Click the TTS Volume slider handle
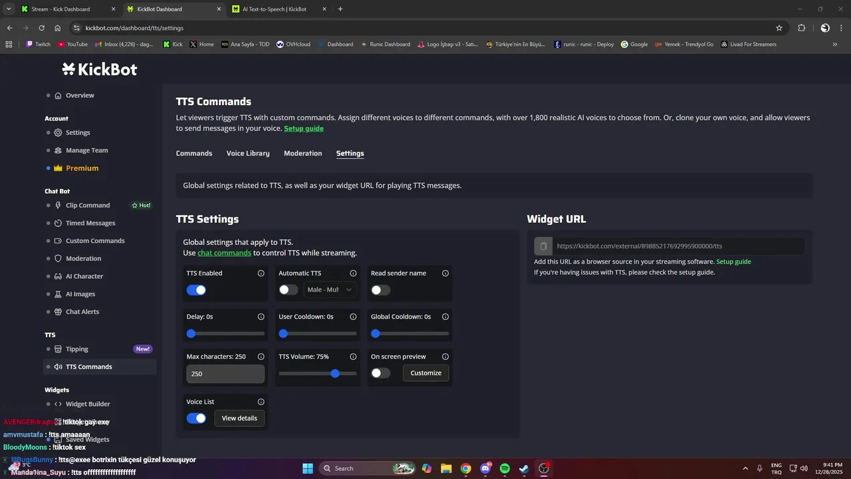This screenshot has height=479, width=851. [335, 374]
